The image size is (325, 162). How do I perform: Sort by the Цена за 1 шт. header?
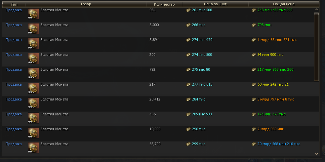pos(216,4)
